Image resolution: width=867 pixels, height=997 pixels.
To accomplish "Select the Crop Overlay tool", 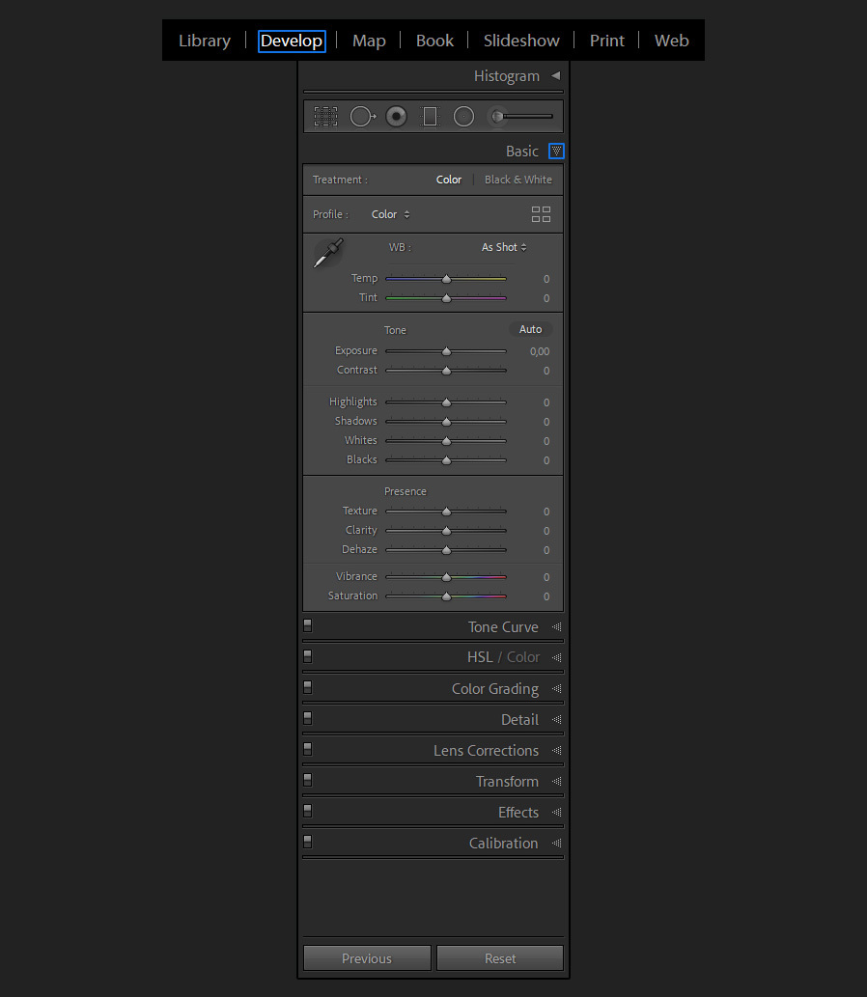I will coord(325,117).
